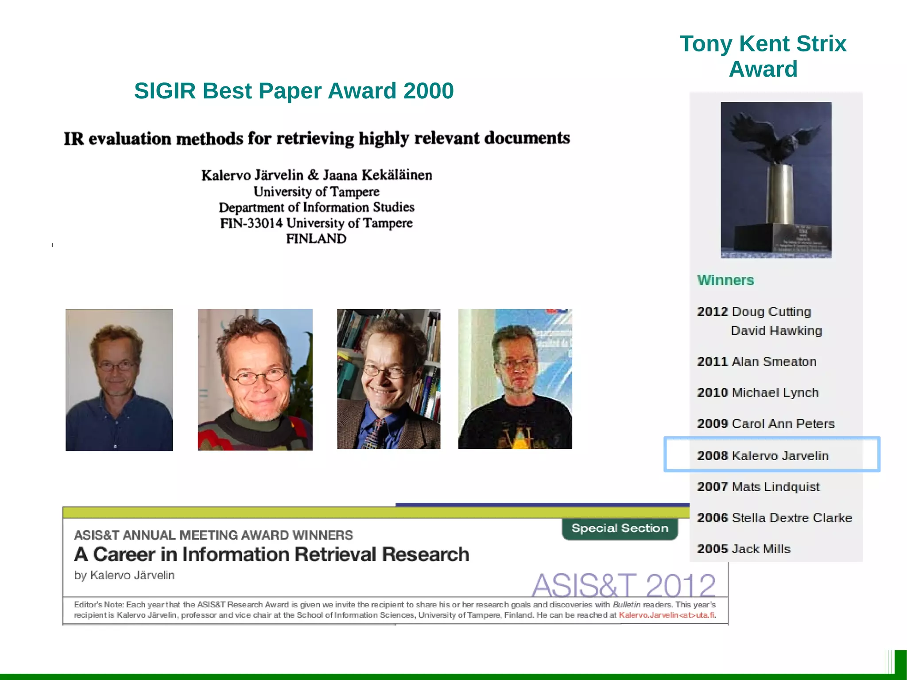Click the Special Section green badge
Screen dimensions: 907x680
point(620,528)
